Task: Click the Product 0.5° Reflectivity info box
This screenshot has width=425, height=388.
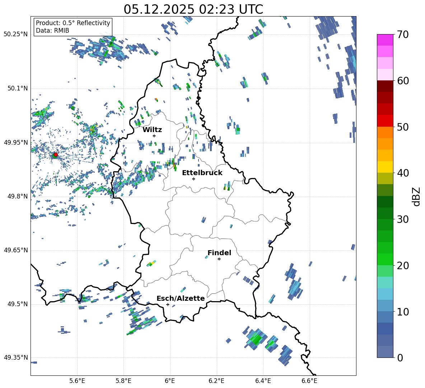Action: point(73,27)
